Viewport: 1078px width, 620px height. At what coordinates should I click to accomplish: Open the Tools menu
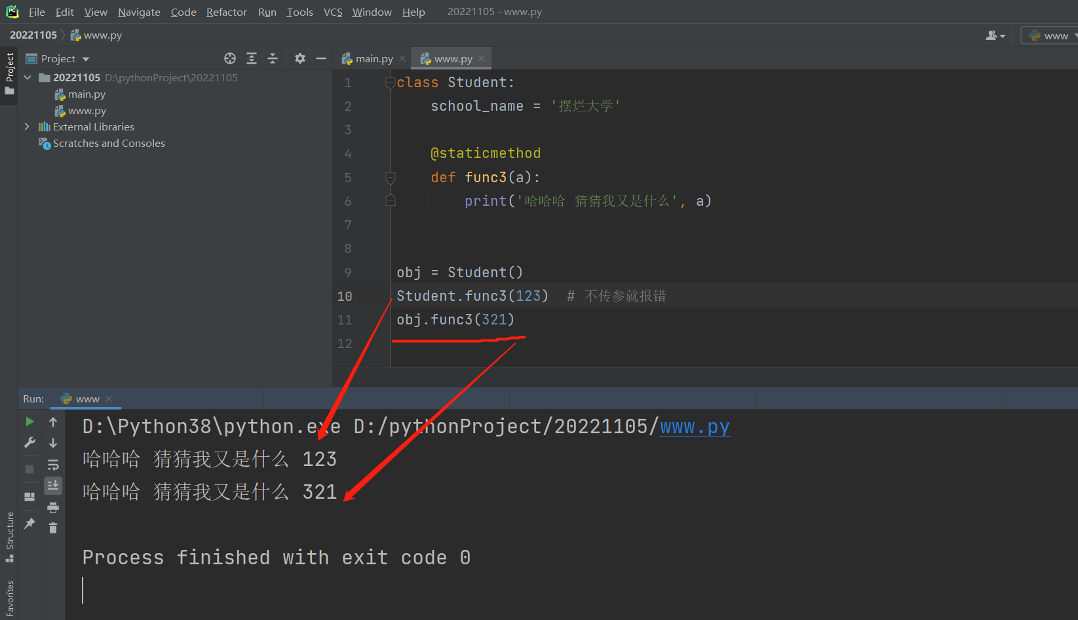coord(300,12)
